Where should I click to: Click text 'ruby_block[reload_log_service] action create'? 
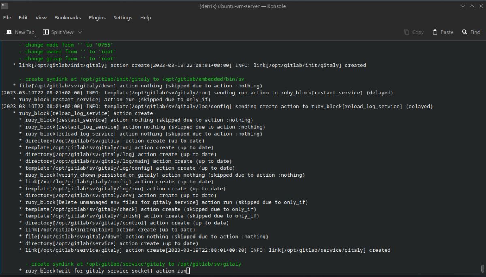pos(86,113)
